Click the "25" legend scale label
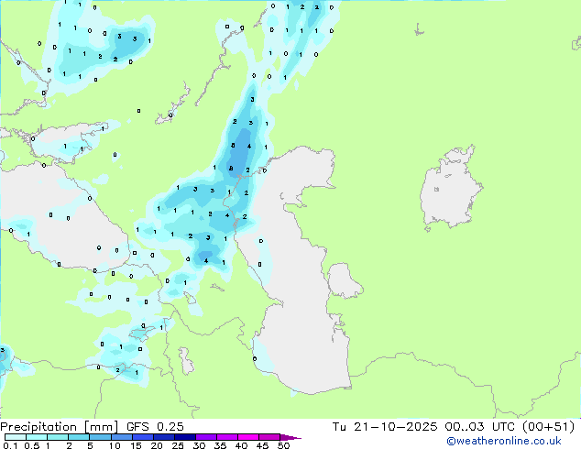This screenshot has width=581, height=449. click(178, 445)
